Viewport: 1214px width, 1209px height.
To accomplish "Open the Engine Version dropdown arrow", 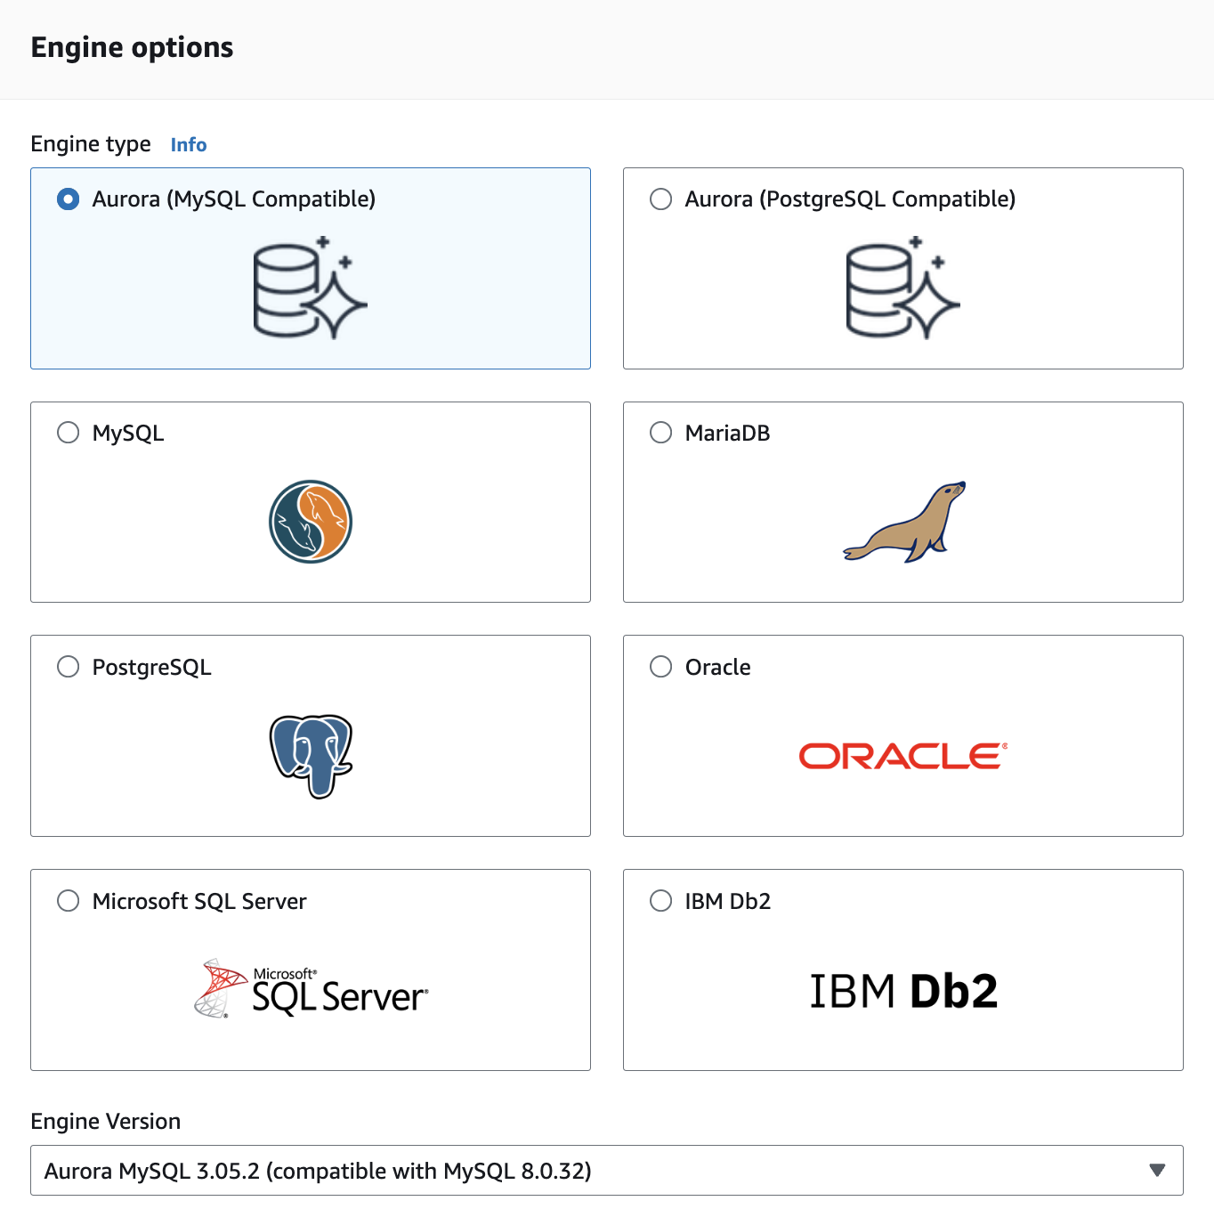I will 1157,1170.
